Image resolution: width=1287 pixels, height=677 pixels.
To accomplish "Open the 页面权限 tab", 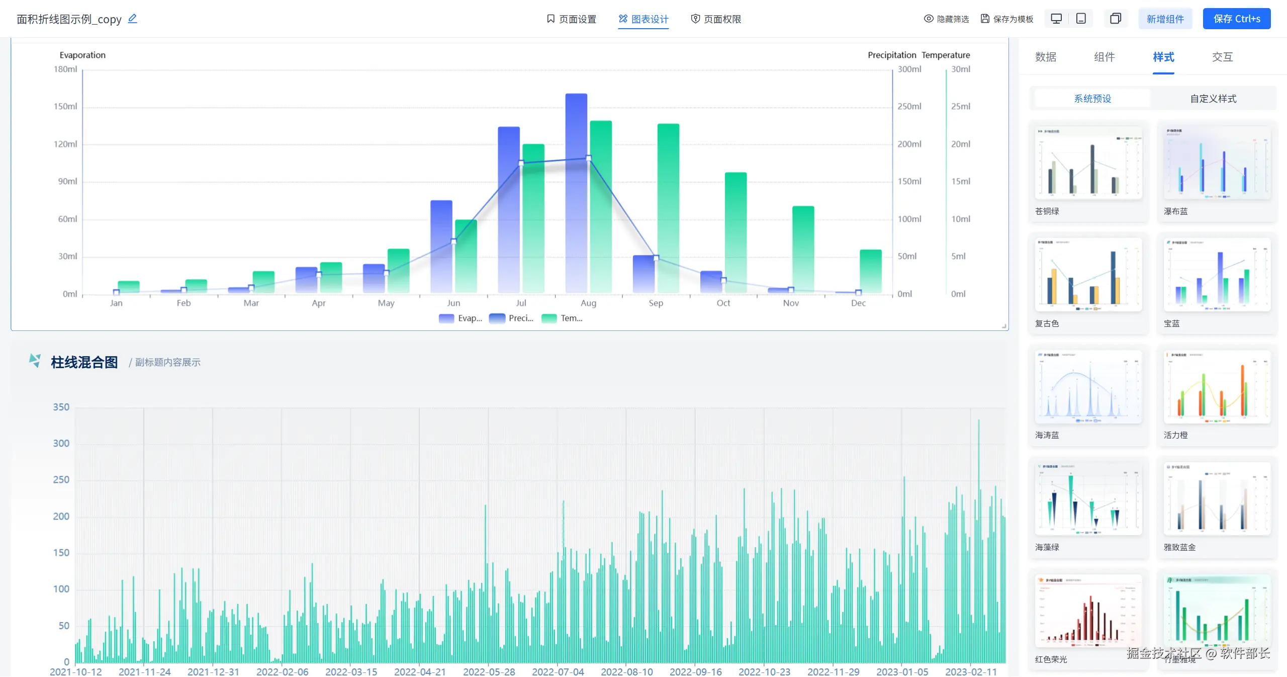I will 716,19.
